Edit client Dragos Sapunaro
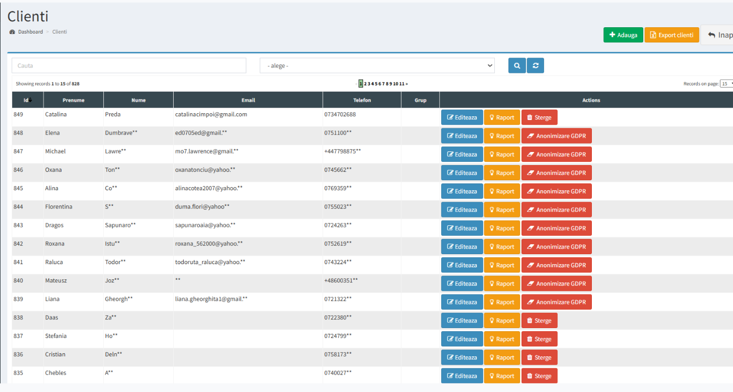 (x=462, y=228)
